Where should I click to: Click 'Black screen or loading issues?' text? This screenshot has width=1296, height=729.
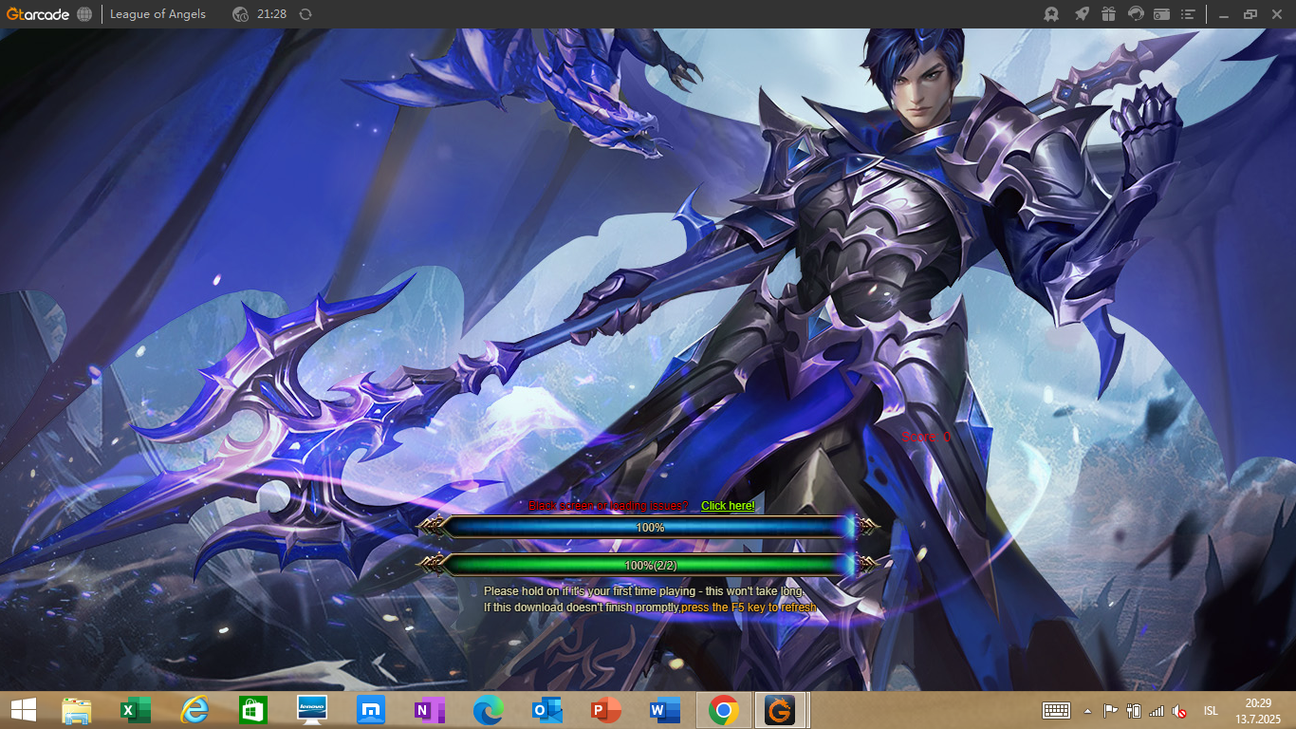click(608, 506)
